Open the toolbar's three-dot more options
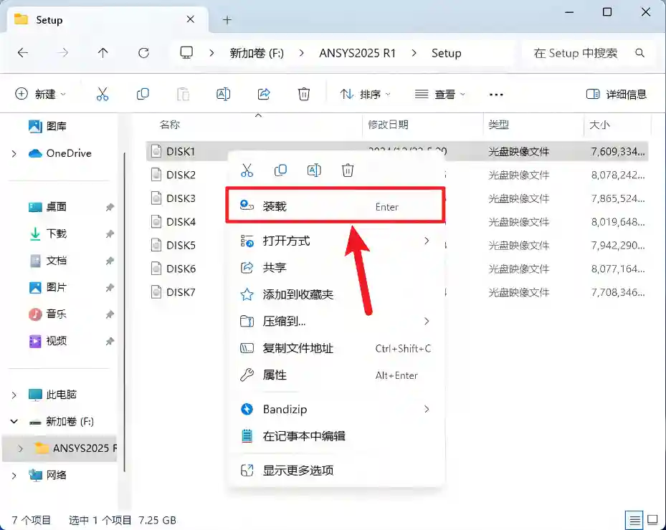 click(496, 94)
